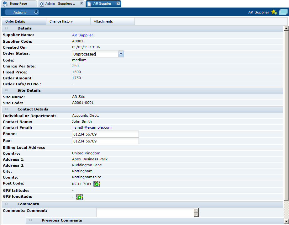Image resolution: width=289 pixels, height=225 pixels.
Task: Click the map icon beside GPS longitude
Action: [79, 197]
